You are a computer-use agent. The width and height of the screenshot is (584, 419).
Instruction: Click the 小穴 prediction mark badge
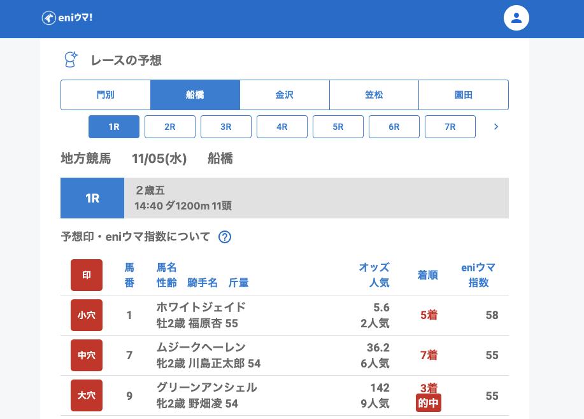pos(87,315)
